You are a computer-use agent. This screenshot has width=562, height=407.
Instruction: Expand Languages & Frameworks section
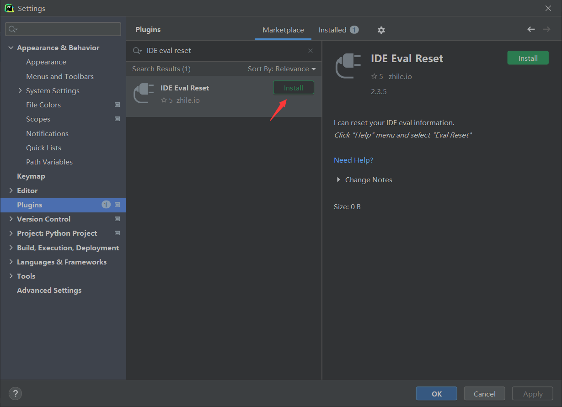point(11,262)
